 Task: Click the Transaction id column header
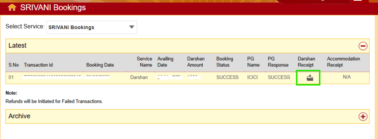(38, 65)
